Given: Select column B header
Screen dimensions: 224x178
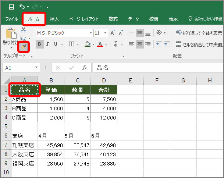Looking at the screenshot, I should coord(51,81).
